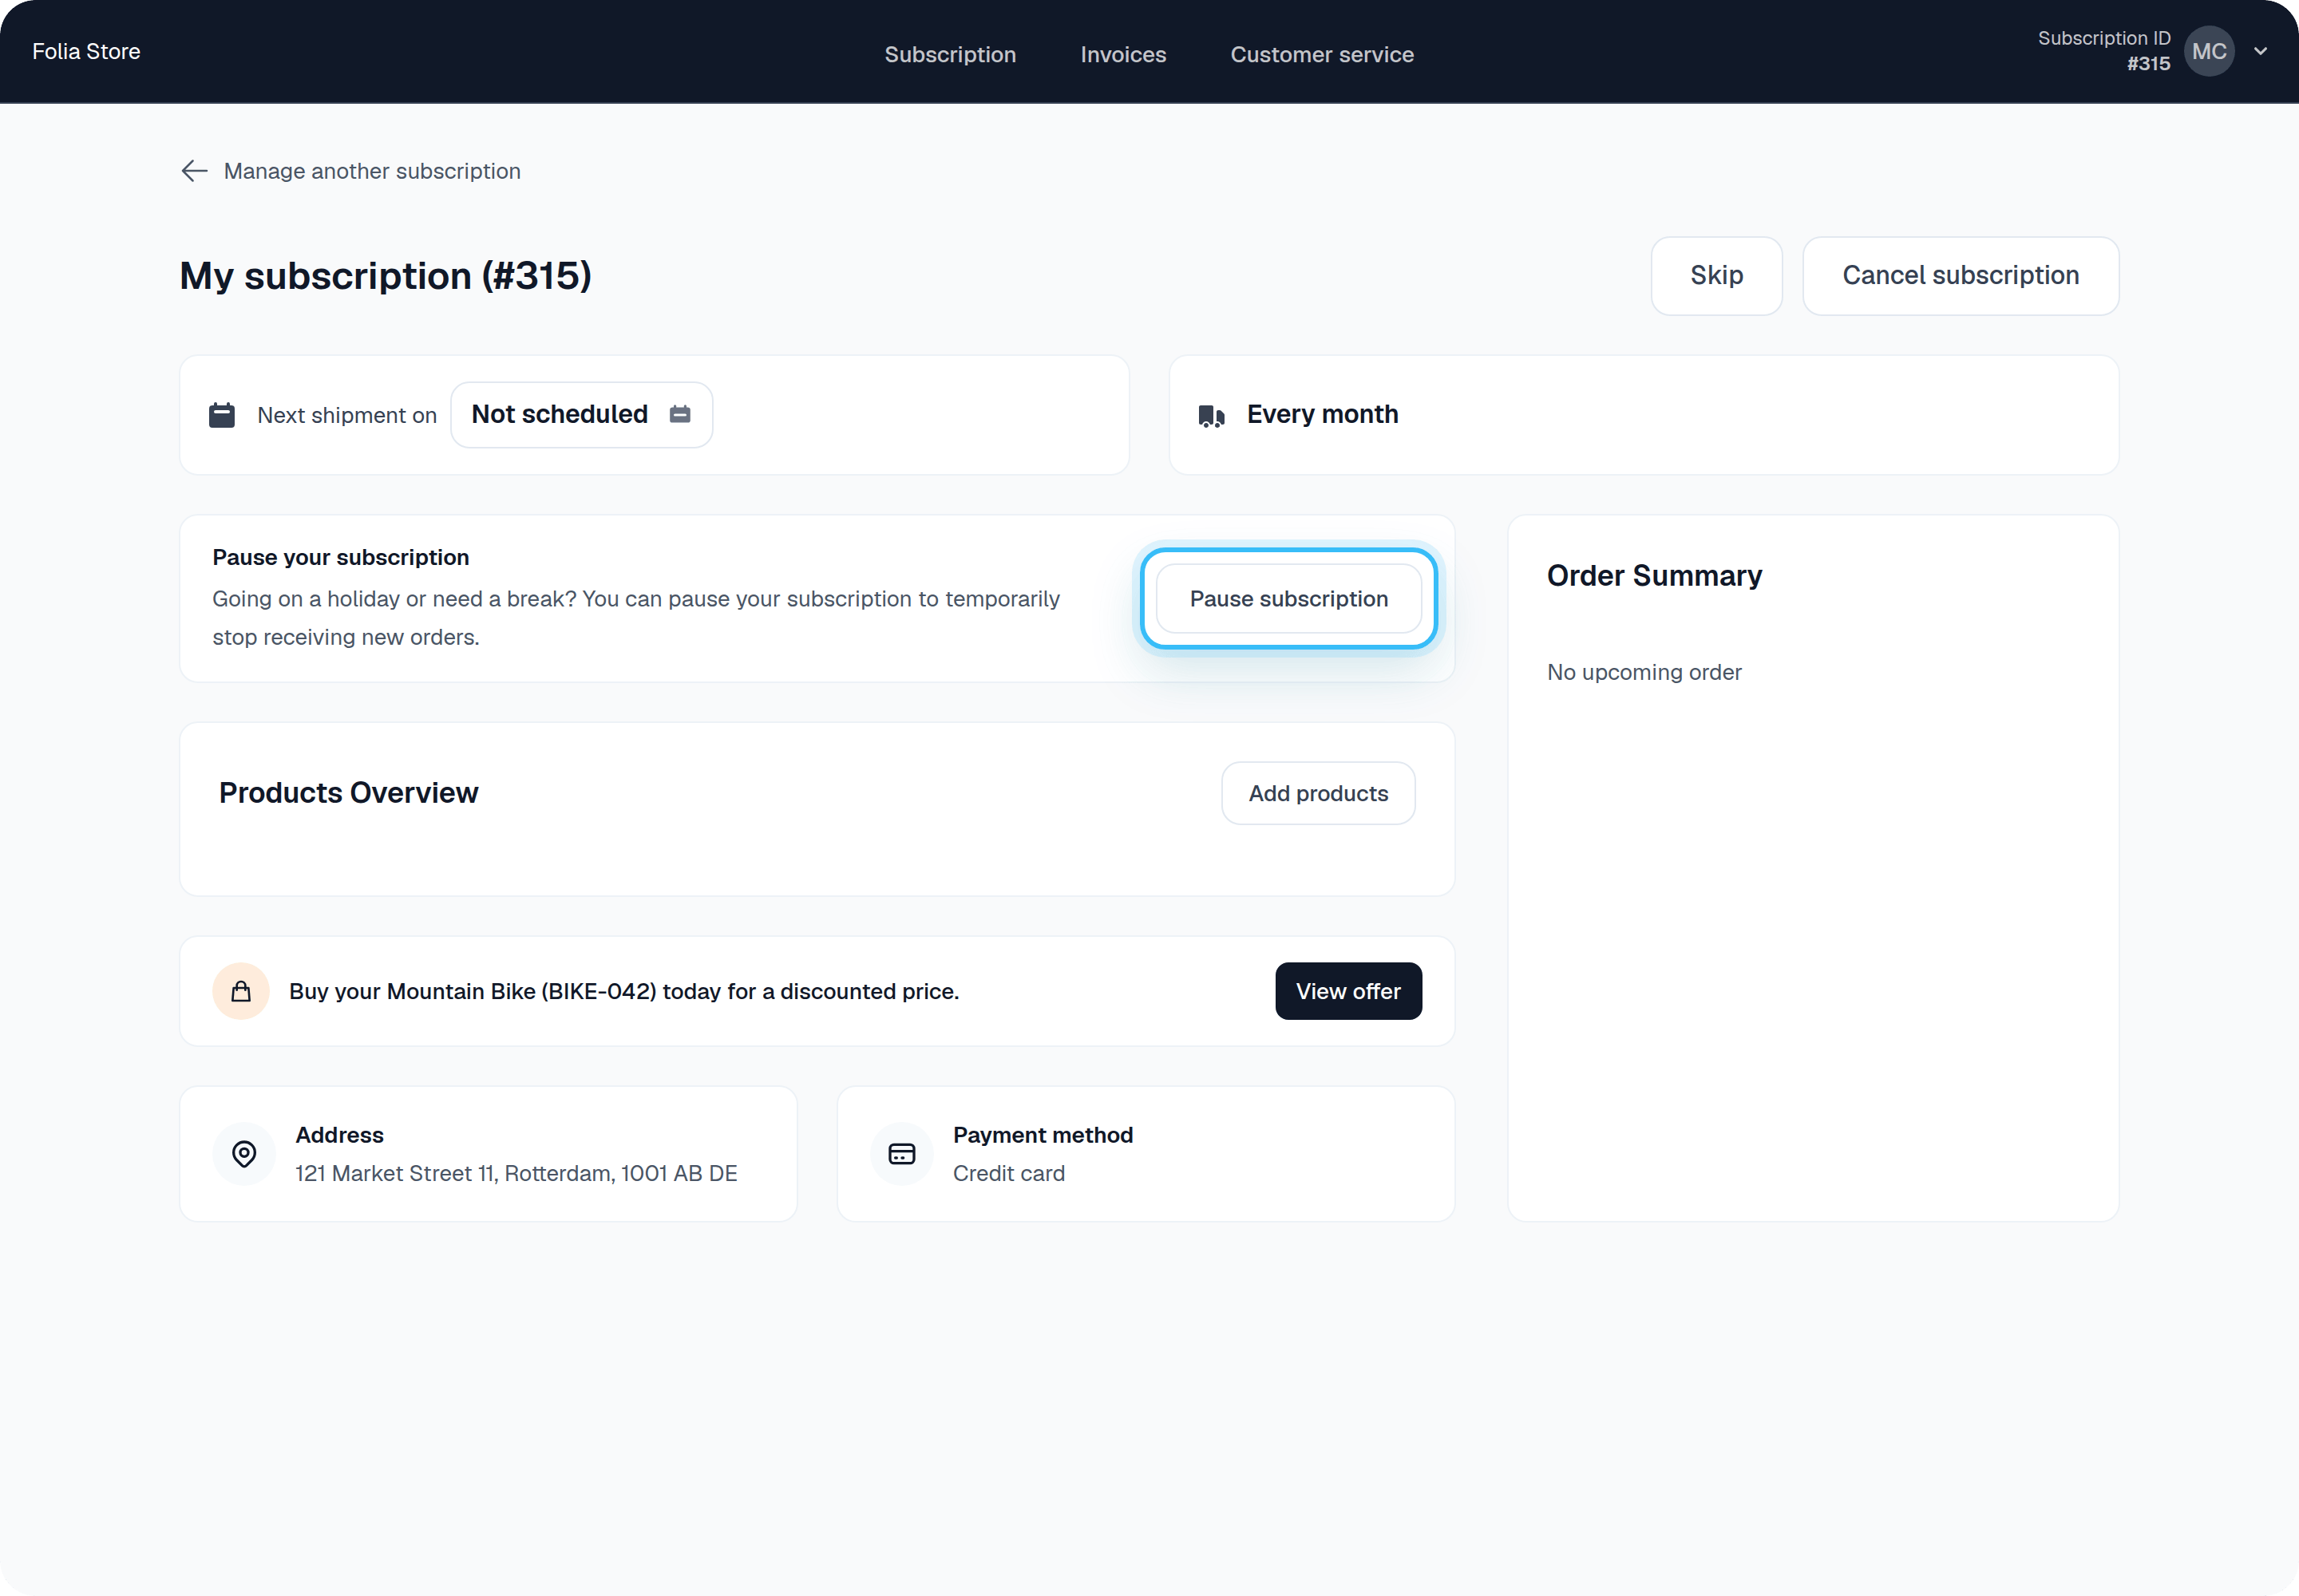Click the No upcoming order text
This screenshot has height=1596, width=2299.
point(1644,672)
